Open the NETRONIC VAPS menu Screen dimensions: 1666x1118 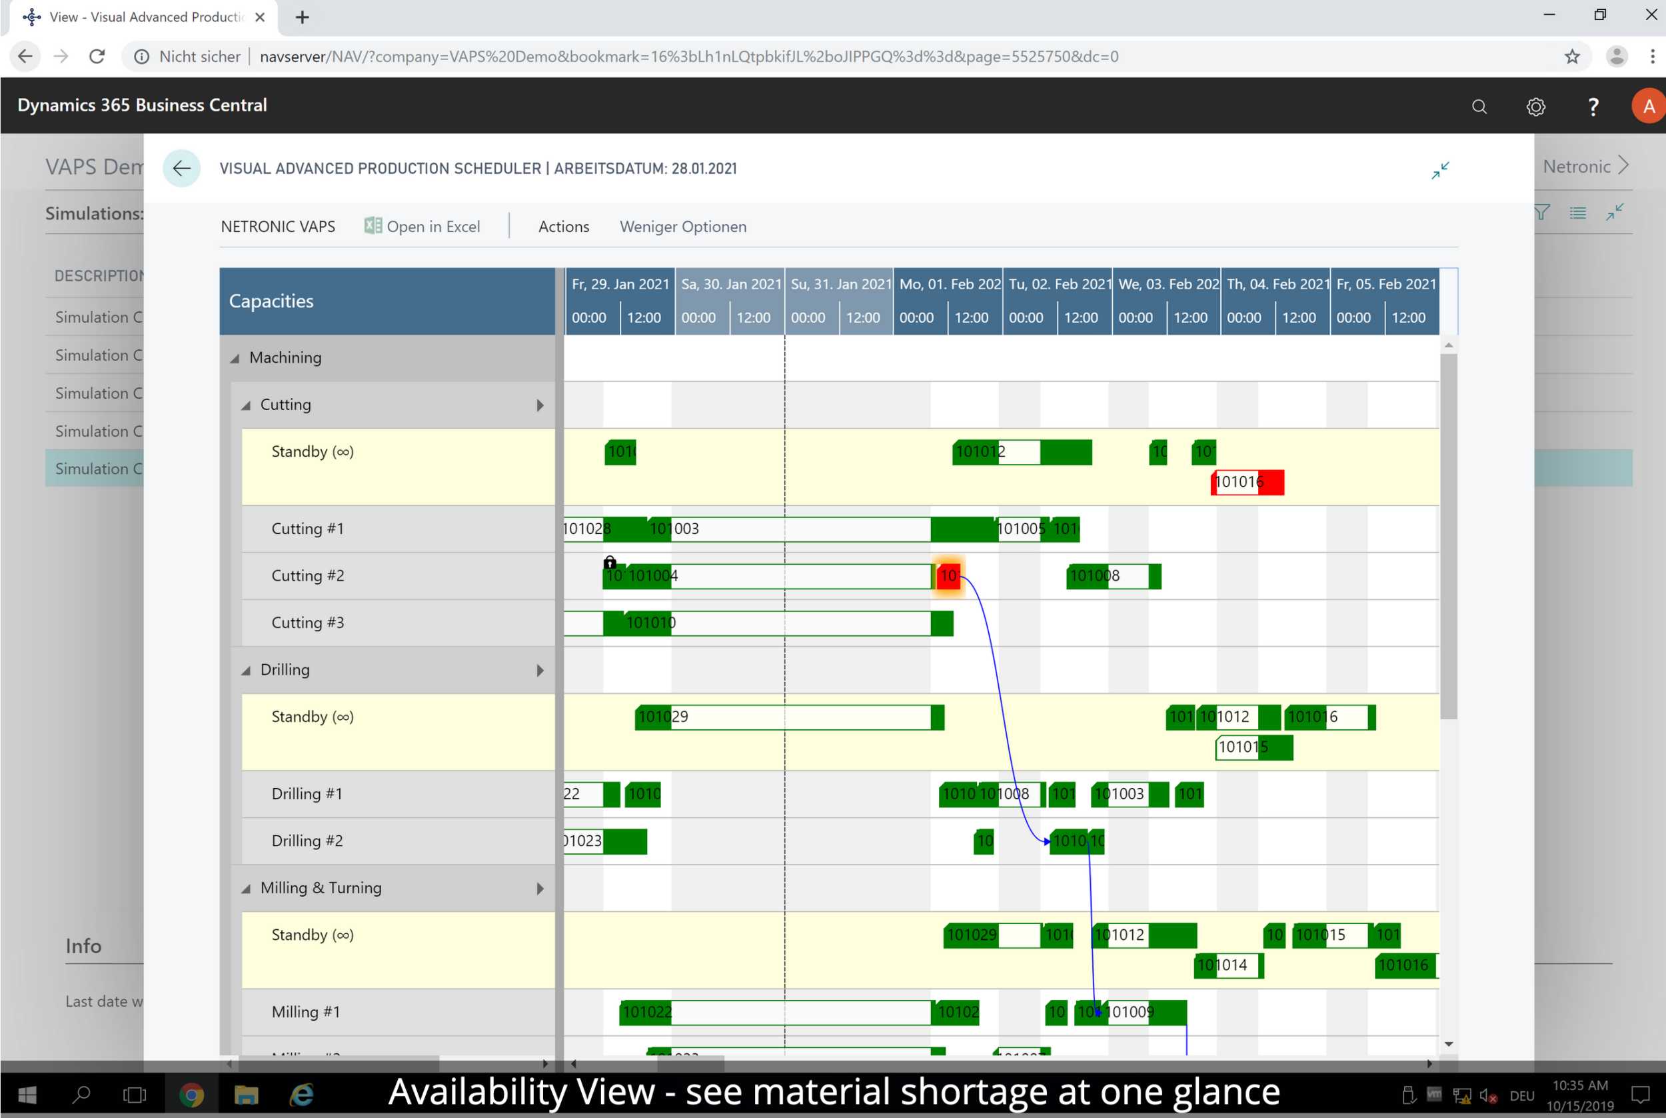click(278, 226)
